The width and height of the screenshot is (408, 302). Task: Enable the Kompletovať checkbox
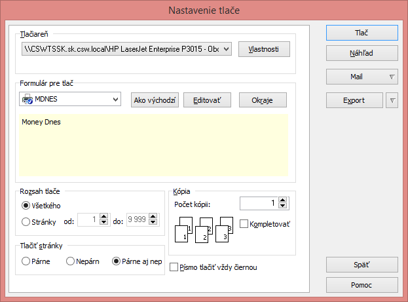[244, 224]
